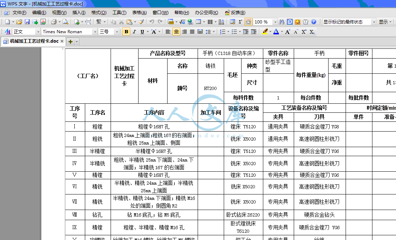The width and height of the screenshot is (396, 240).
Task: Align text to the right
Action: pyautogui.click(x=184, y=32)
